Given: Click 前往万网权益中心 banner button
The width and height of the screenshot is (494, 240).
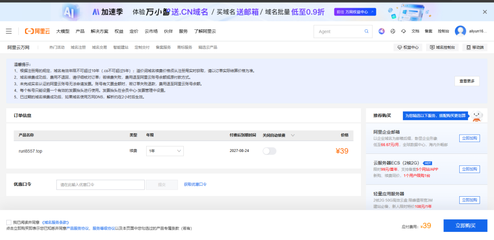Looking at the screenshot, I should pyautogui.click(x=355, y=12).
